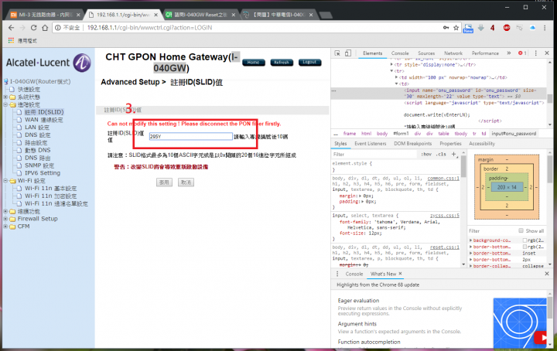Close the What's New drawer tab
Screen dimensions: 557x351
(401, 274)
